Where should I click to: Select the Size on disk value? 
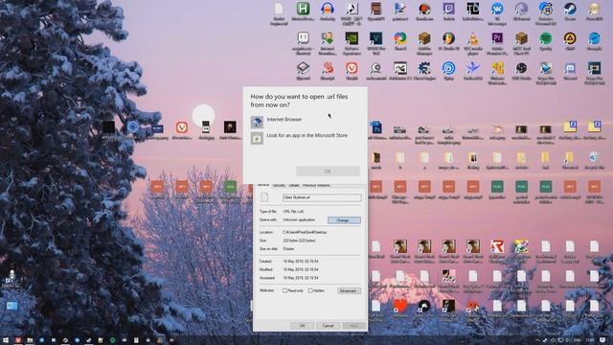coord(288,249)
